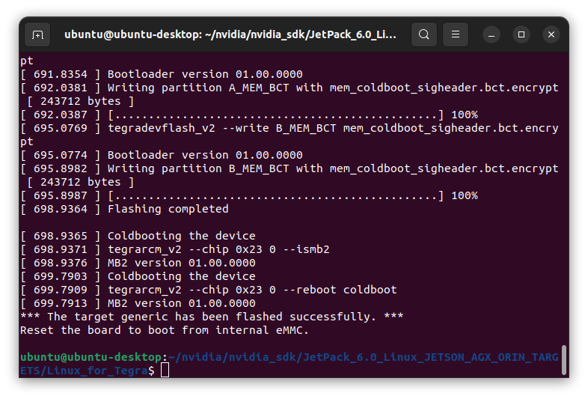
Task: Click the blue JetPack_6.0 prompt path
Action: click(x=289, y=364)
